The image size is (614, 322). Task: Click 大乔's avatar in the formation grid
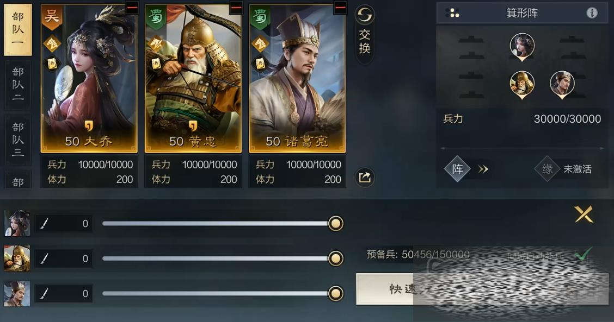[522, 47]
